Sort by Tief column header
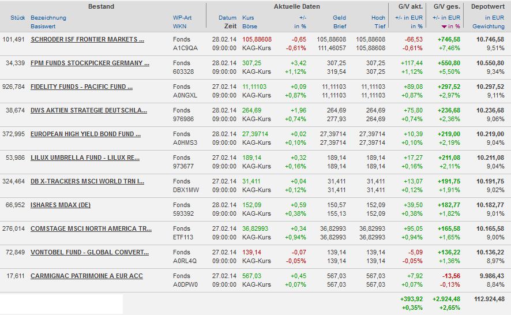The width and height of the screenshot is (511, 315). tap(380, 27)
